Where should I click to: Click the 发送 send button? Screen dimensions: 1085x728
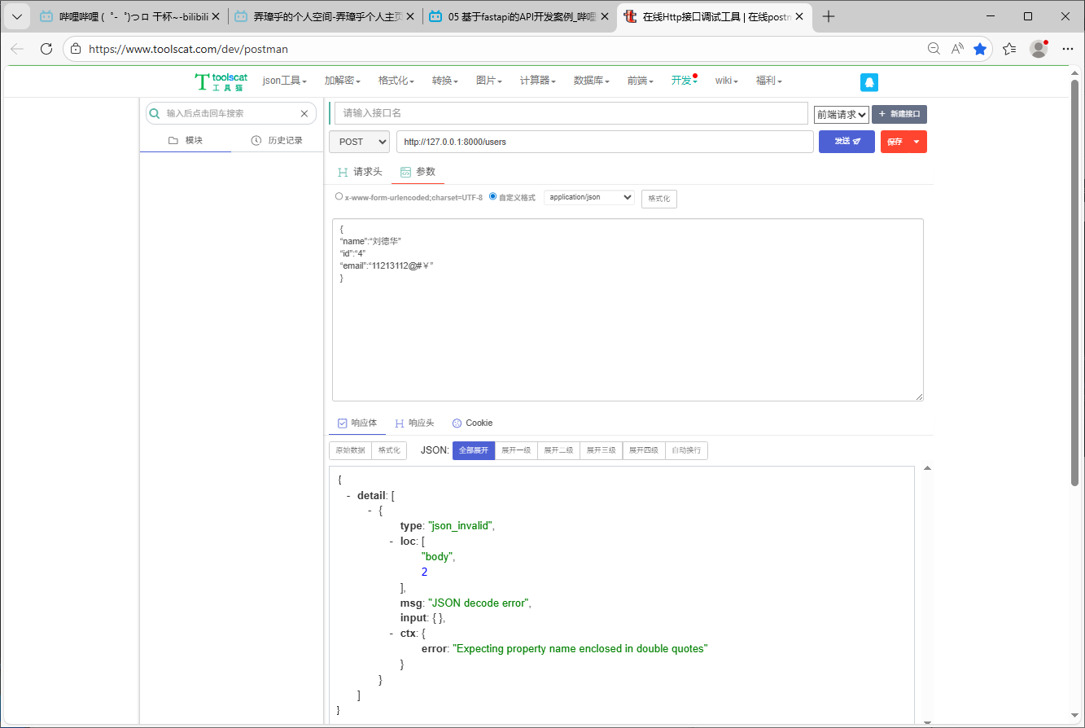pos(847,142)
